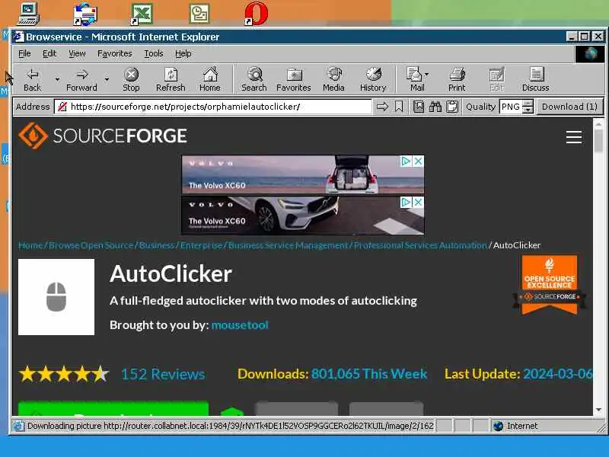Screen dimensions: 609x457
Task: Click the Opera desktop shortcut icon
Action: [x=257, y=13]
